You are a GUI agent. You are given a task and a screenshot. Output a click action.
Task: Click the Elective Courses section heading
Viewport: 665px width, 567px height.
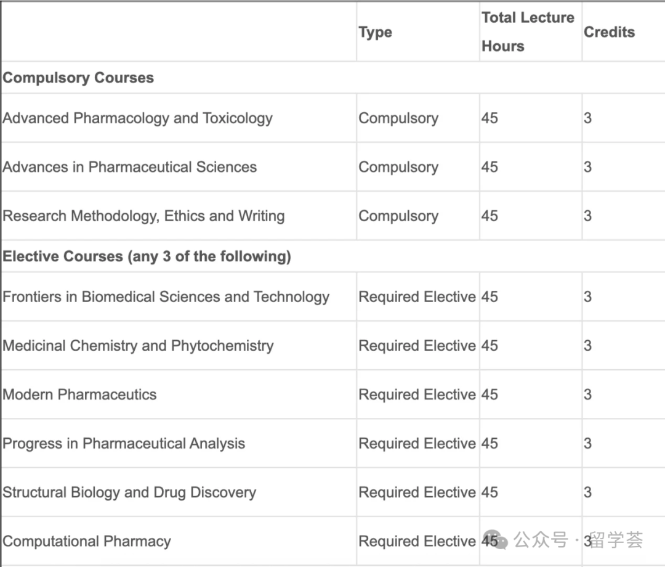click(x=147, y=256)
